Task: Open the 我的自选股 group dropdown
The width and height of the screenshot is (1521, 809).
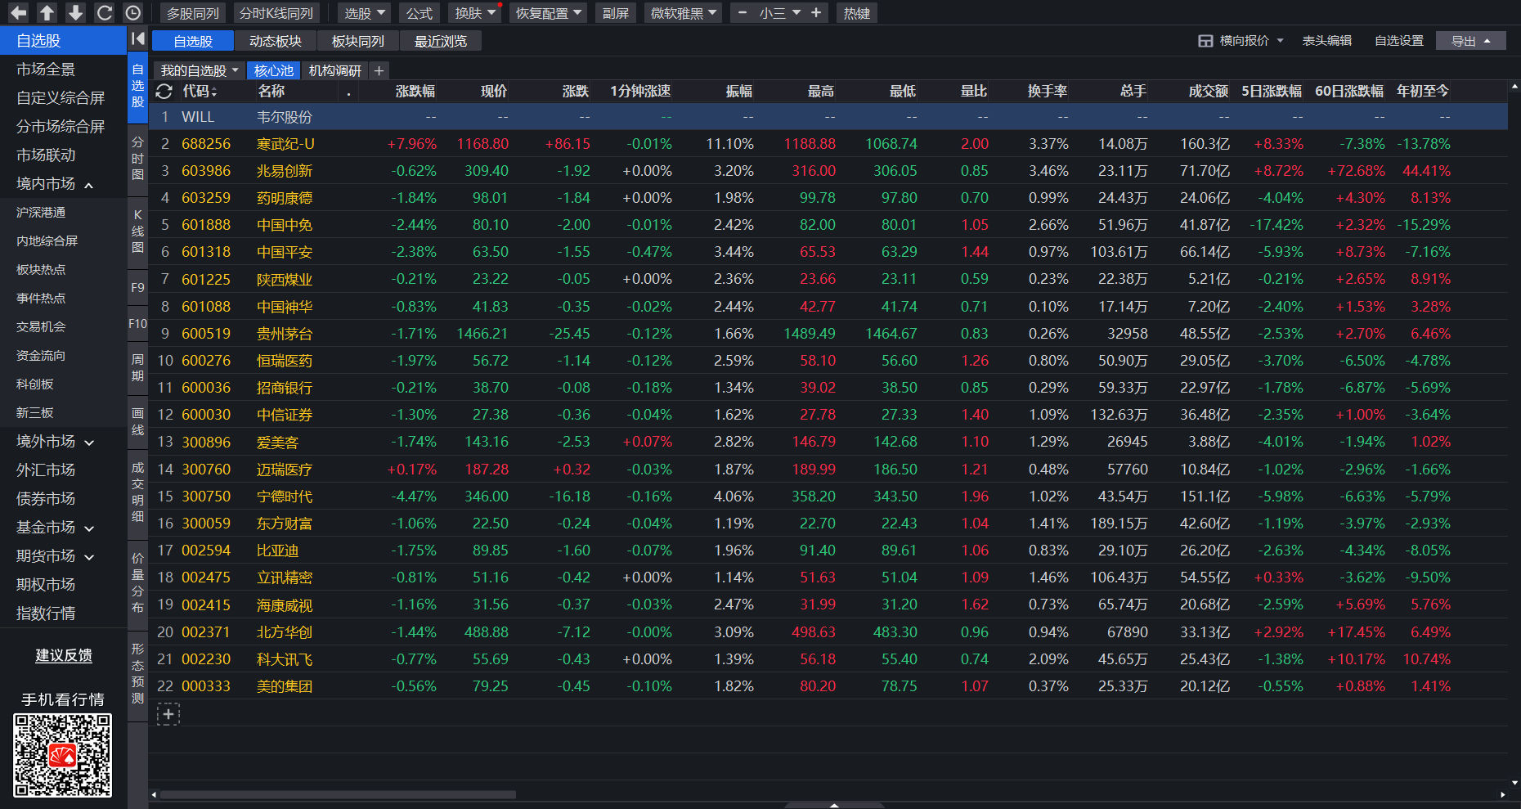Action: [199, 71]
